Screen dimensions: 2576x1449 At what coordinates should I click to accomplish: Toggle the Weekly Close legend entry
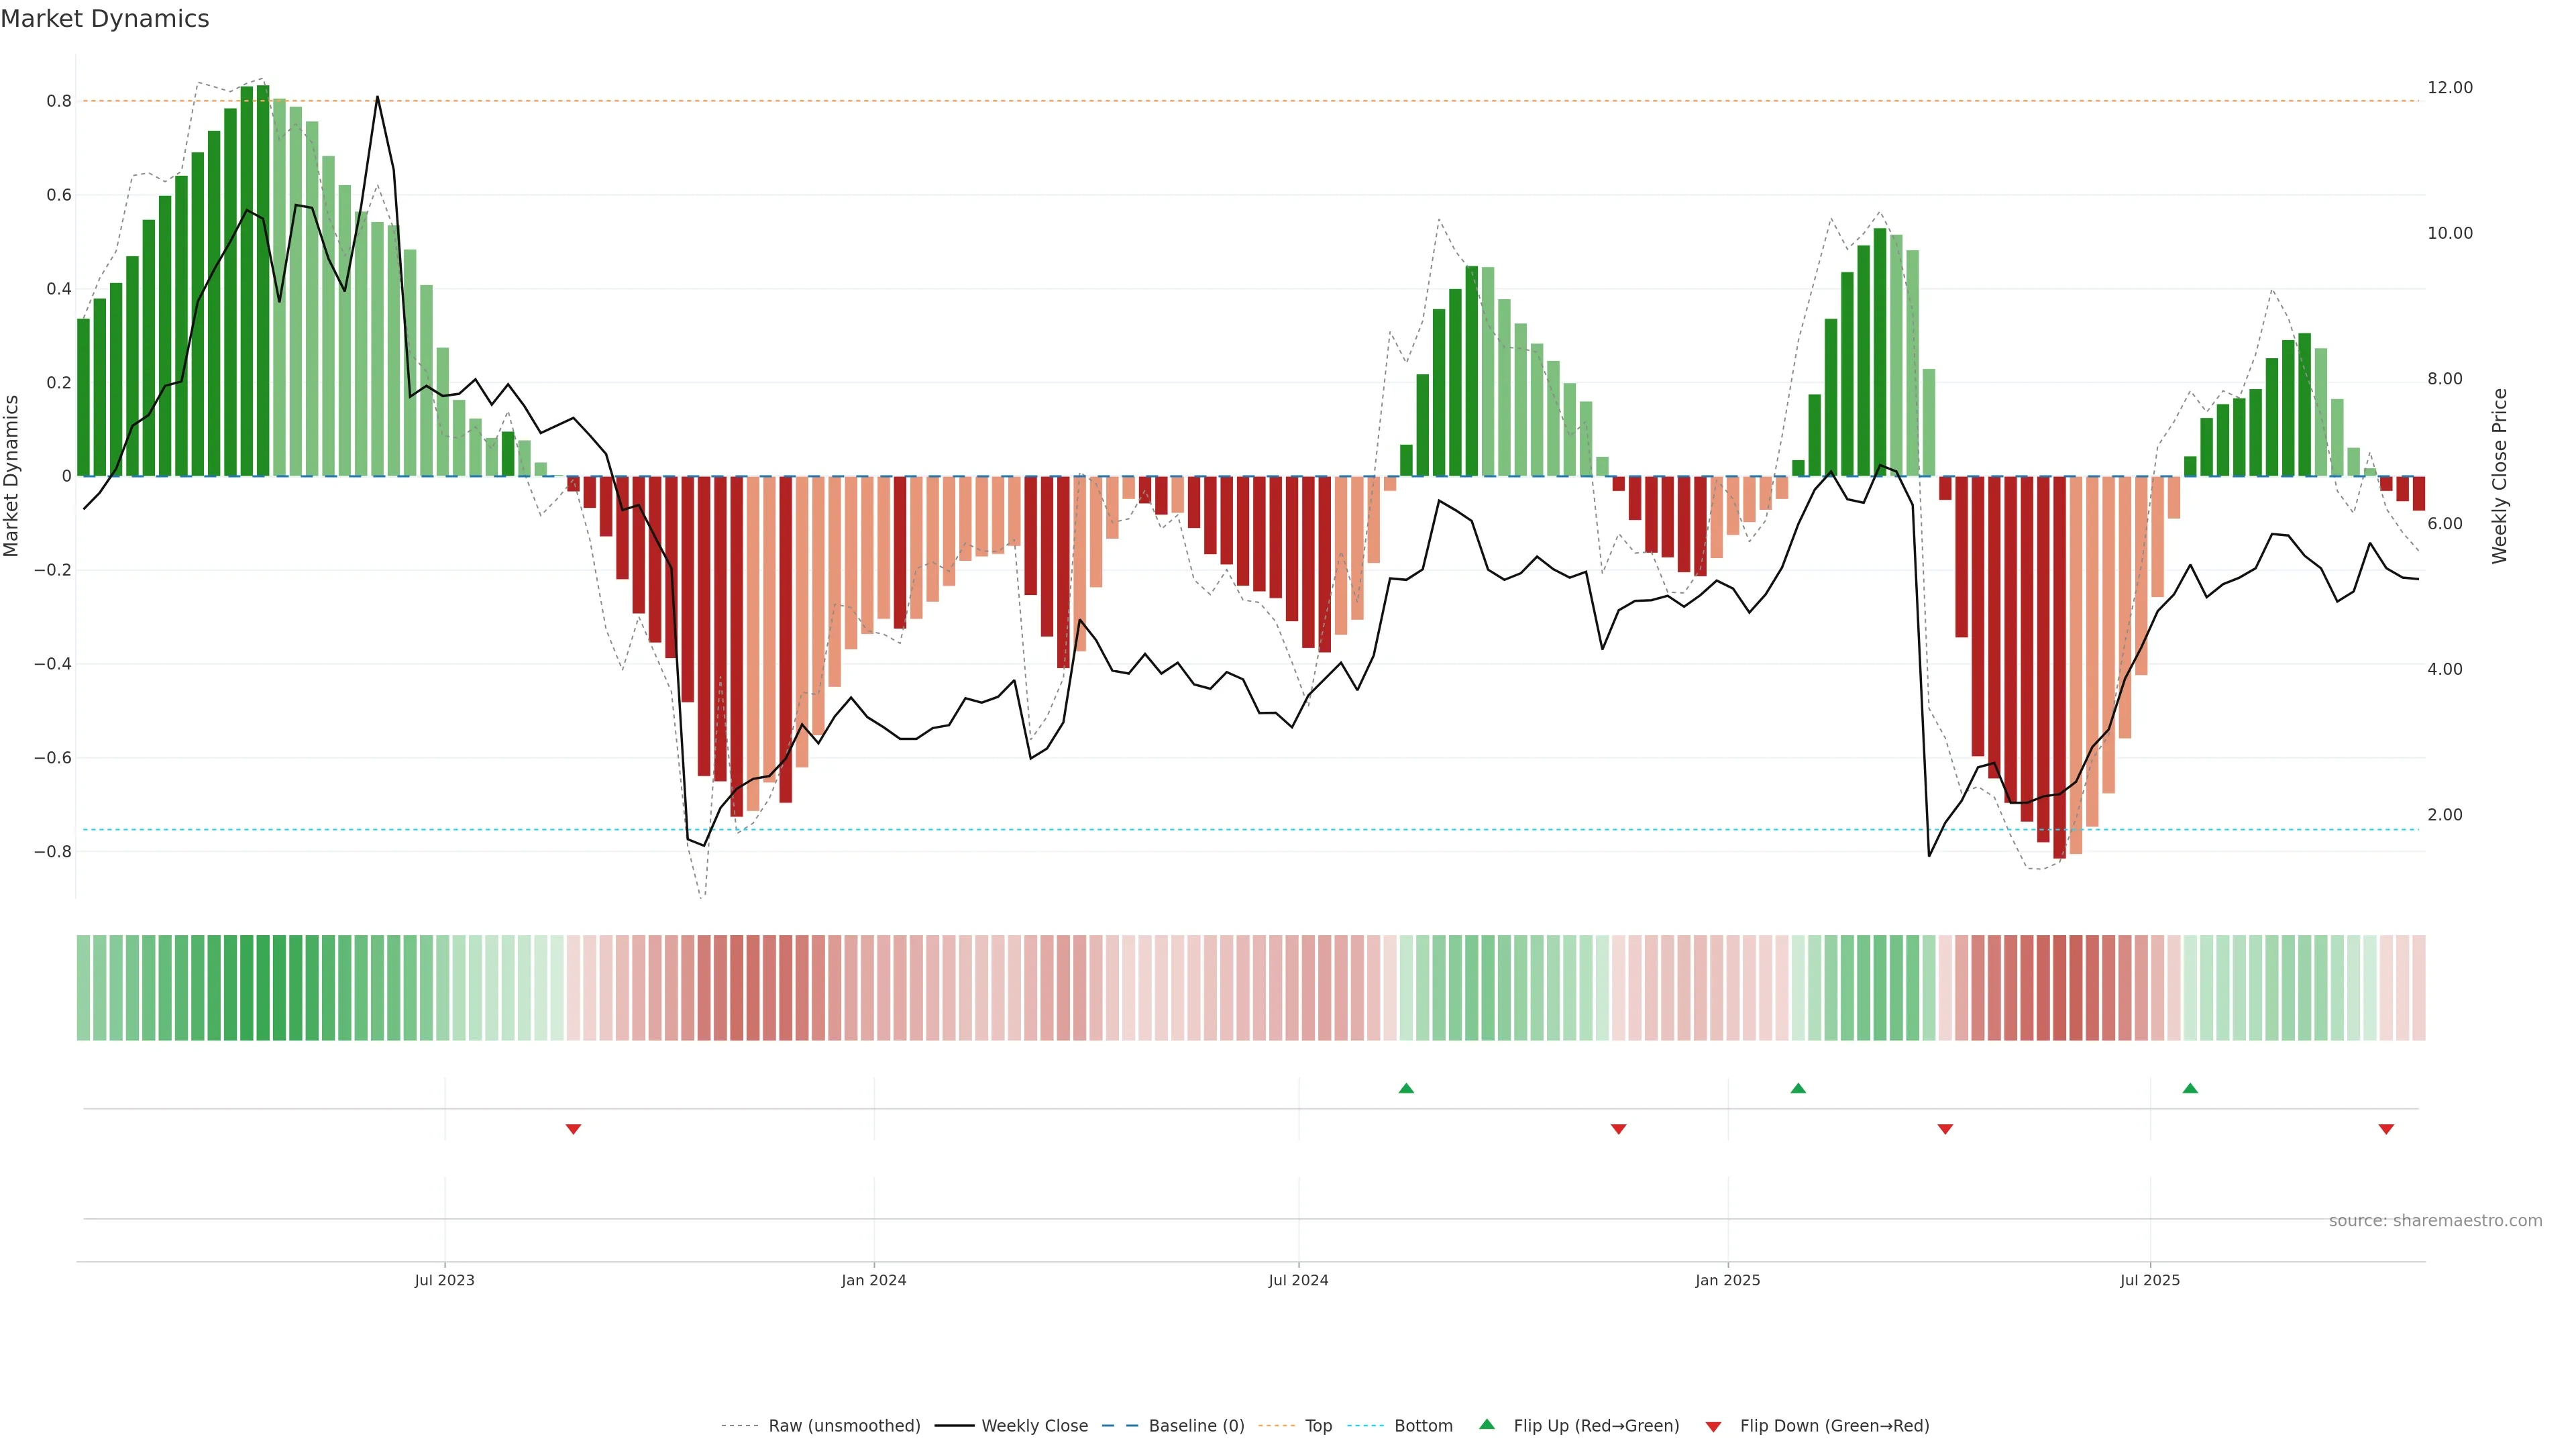pos(1034,1426)
